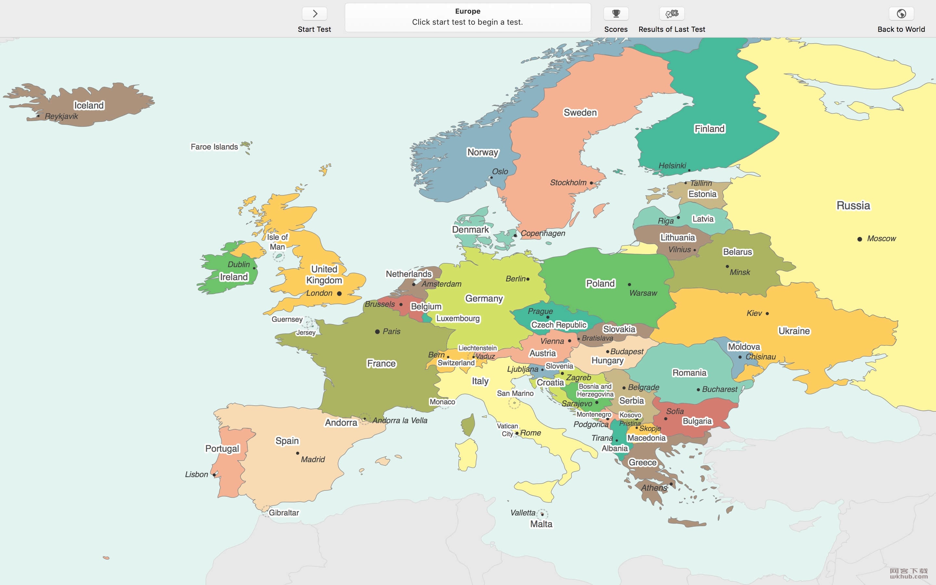The width and height of the screenshot is (936, 585).
Task: Click the Luxembourg country label
Action: point(458,319)
